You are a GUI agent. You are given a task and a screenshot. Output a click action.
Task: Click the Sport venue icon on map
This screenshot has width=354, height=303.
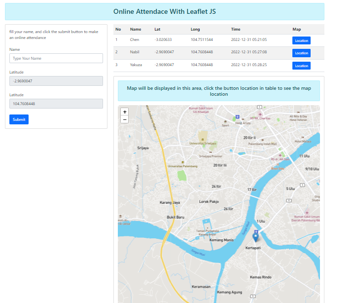[225, 121]
